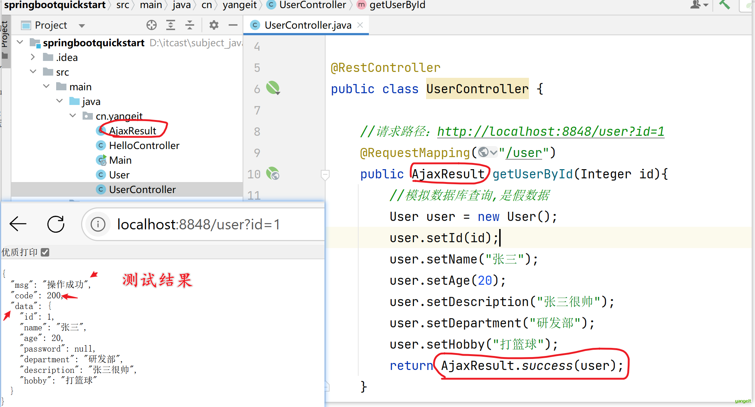Click the "password": null line in JSON output
The width and height of the screenshot is (755, 407).
(58, 349)
